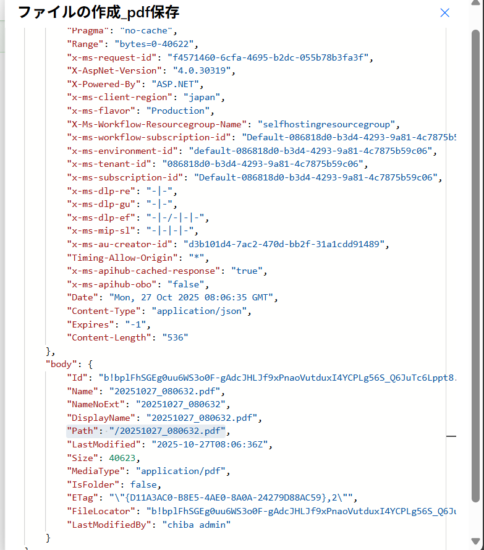This screenshot has height=550, width=484.
Task: Click the x-ms-request-id GUID value
Action: 270,57
